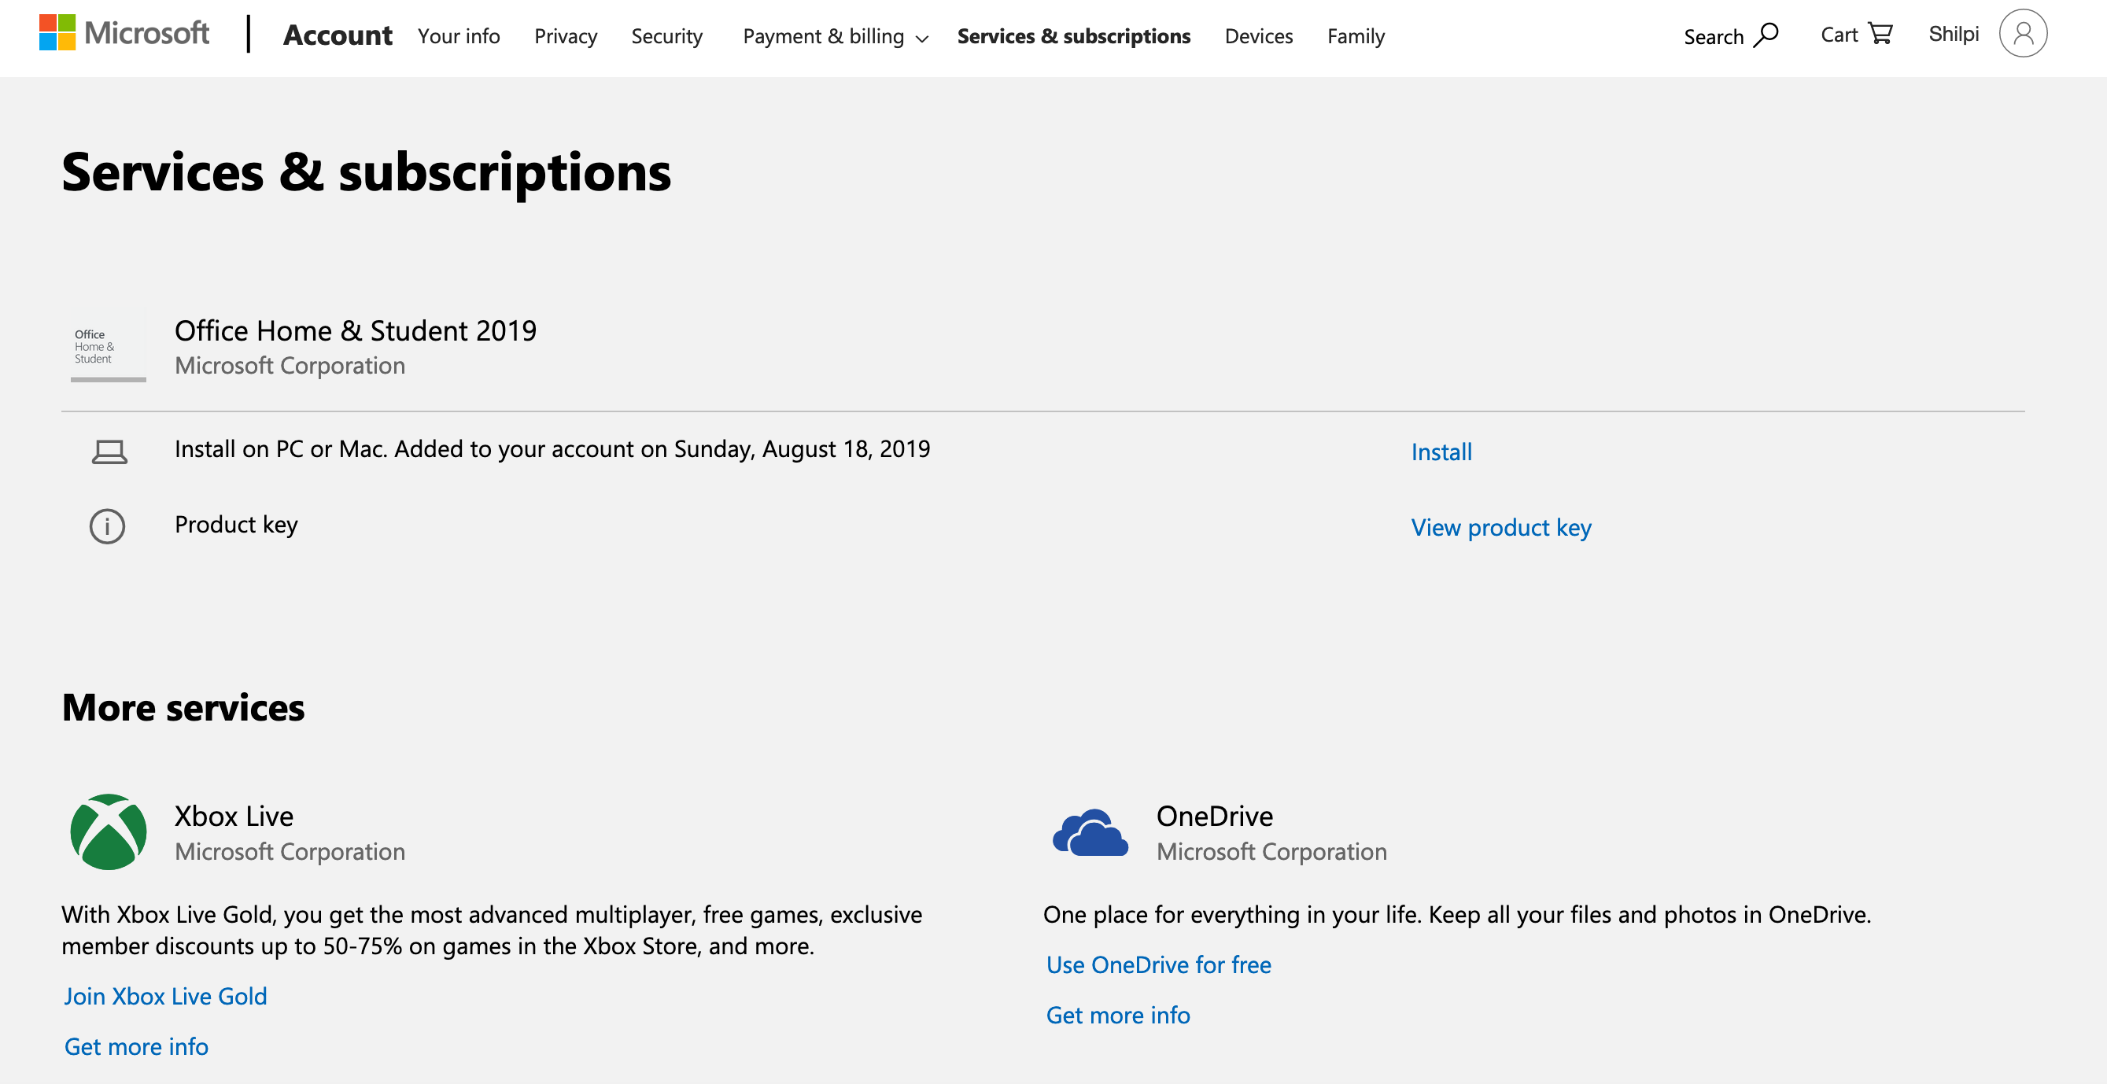Go to Account home link
The width and height of the screenshot is (2107, 1084).
click(338, 35)
